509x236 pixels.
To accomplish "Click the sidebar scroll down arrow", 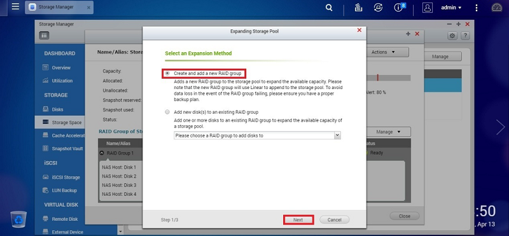I will pyautogui.click(x=120, y=232).
